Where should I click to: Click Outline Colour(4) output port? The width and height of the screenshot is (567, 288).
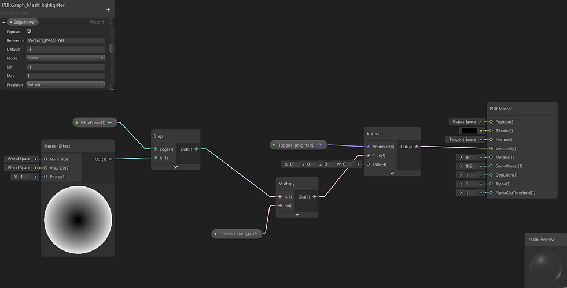[x=255, y=234]
